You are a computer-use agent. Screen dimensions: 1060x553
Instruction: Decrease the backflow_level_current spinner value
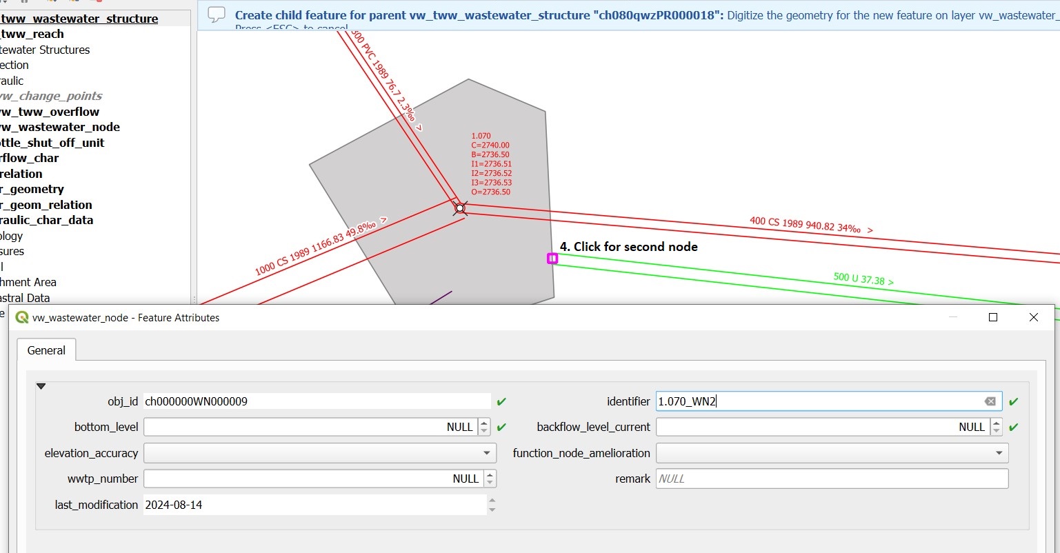pos(996,431)
